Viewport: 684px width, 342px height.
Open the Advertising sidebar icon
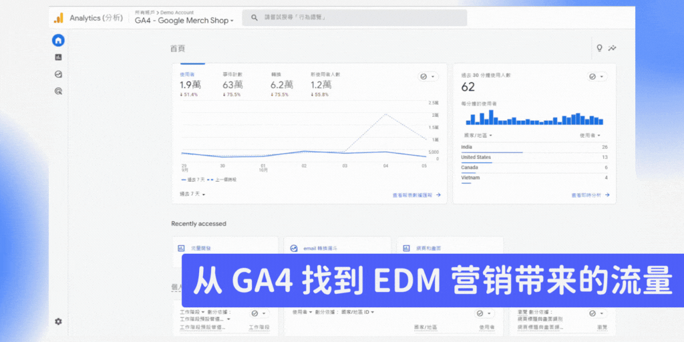coord(58,91)
